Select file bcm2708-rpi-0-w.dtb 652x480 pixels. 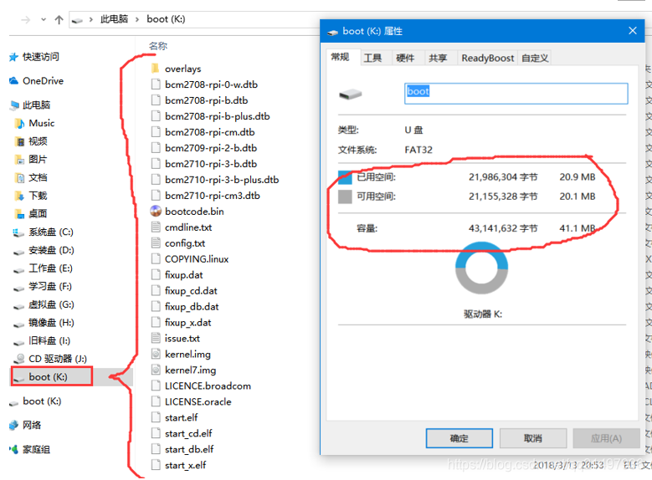point(204,84)
